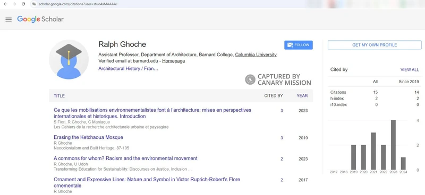The image size is (425, 195).
Task: Click 'Les Cahiers de la recherche architecturale' text
Action: click(x=111, y=127)
